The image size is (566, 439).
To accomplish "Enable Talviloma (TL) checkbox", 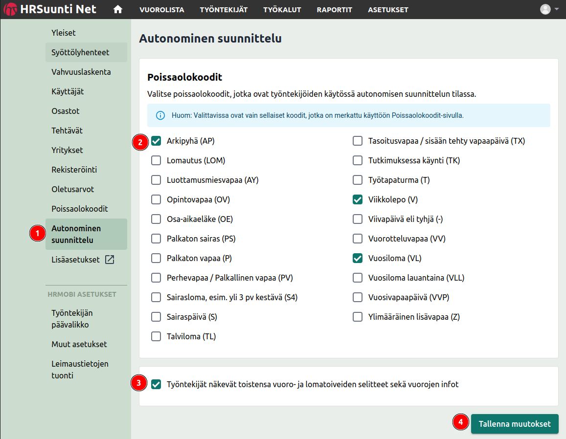I will [156, 336].
